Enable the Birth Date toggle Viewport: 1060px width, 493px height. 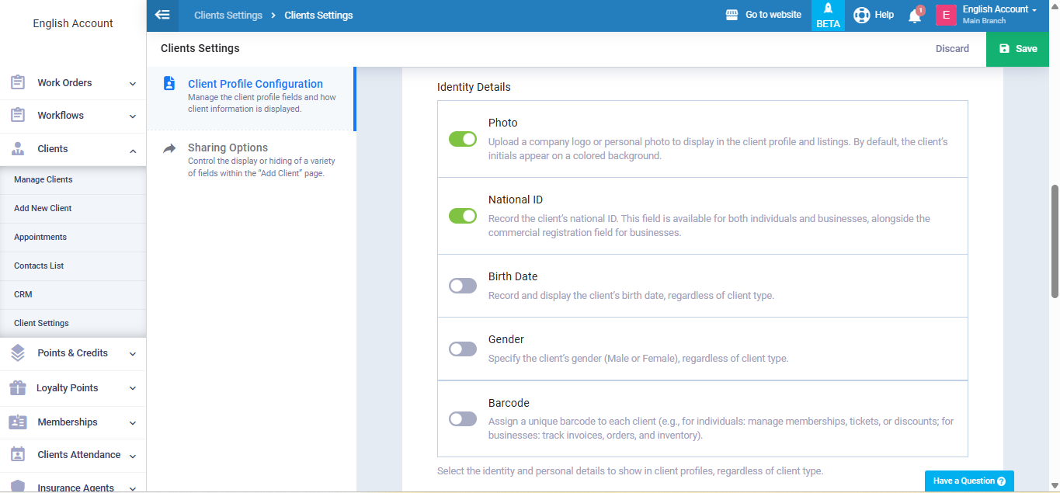click(463, 286)
